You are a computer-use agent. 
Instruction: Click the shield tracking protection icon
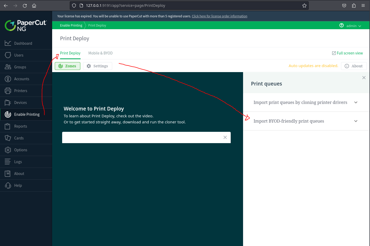click(74, 6)
